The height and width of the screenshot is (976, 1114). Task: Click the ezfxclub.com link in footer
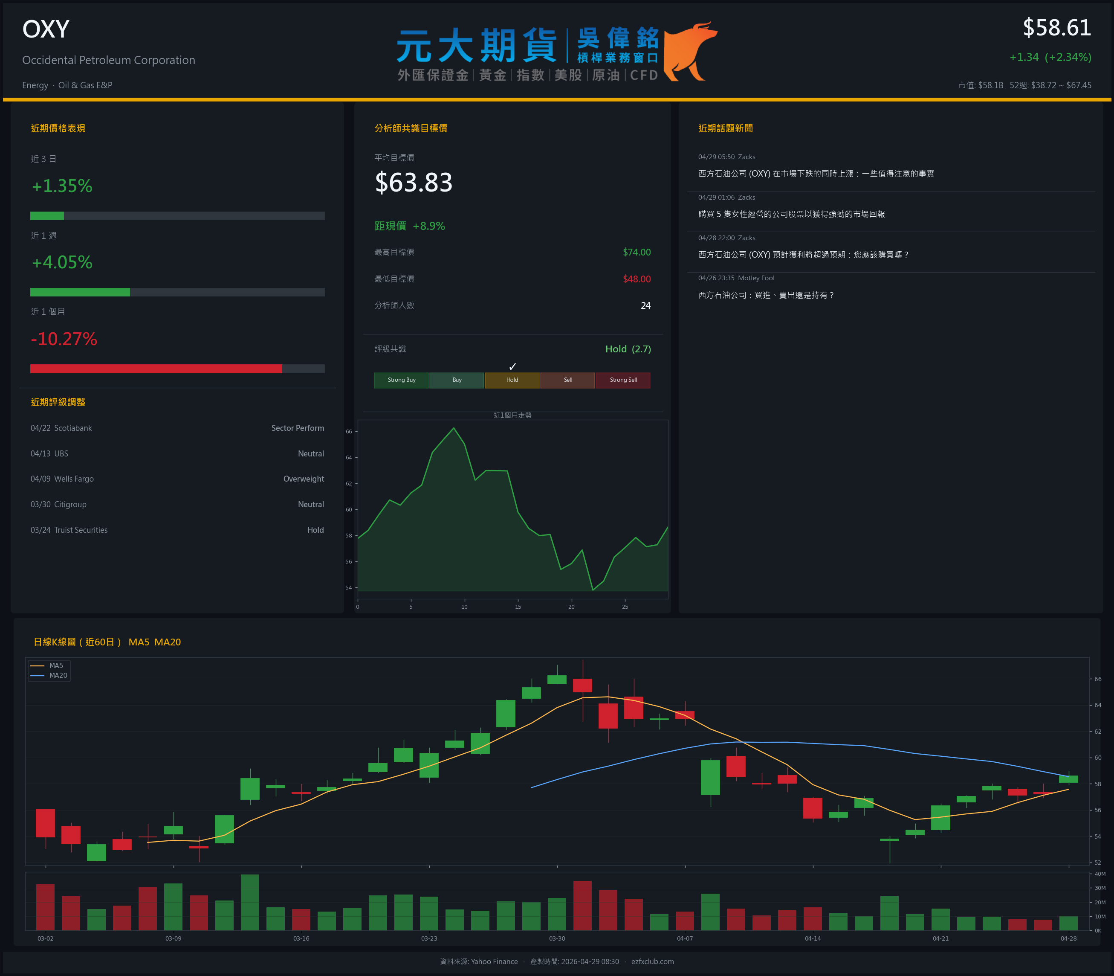[652, 961]
